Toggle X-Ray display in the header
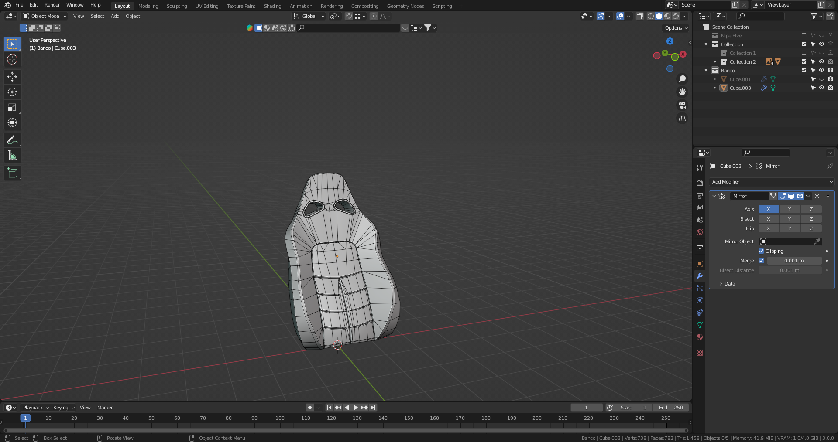Screen dimensions: 838x442 640,16
